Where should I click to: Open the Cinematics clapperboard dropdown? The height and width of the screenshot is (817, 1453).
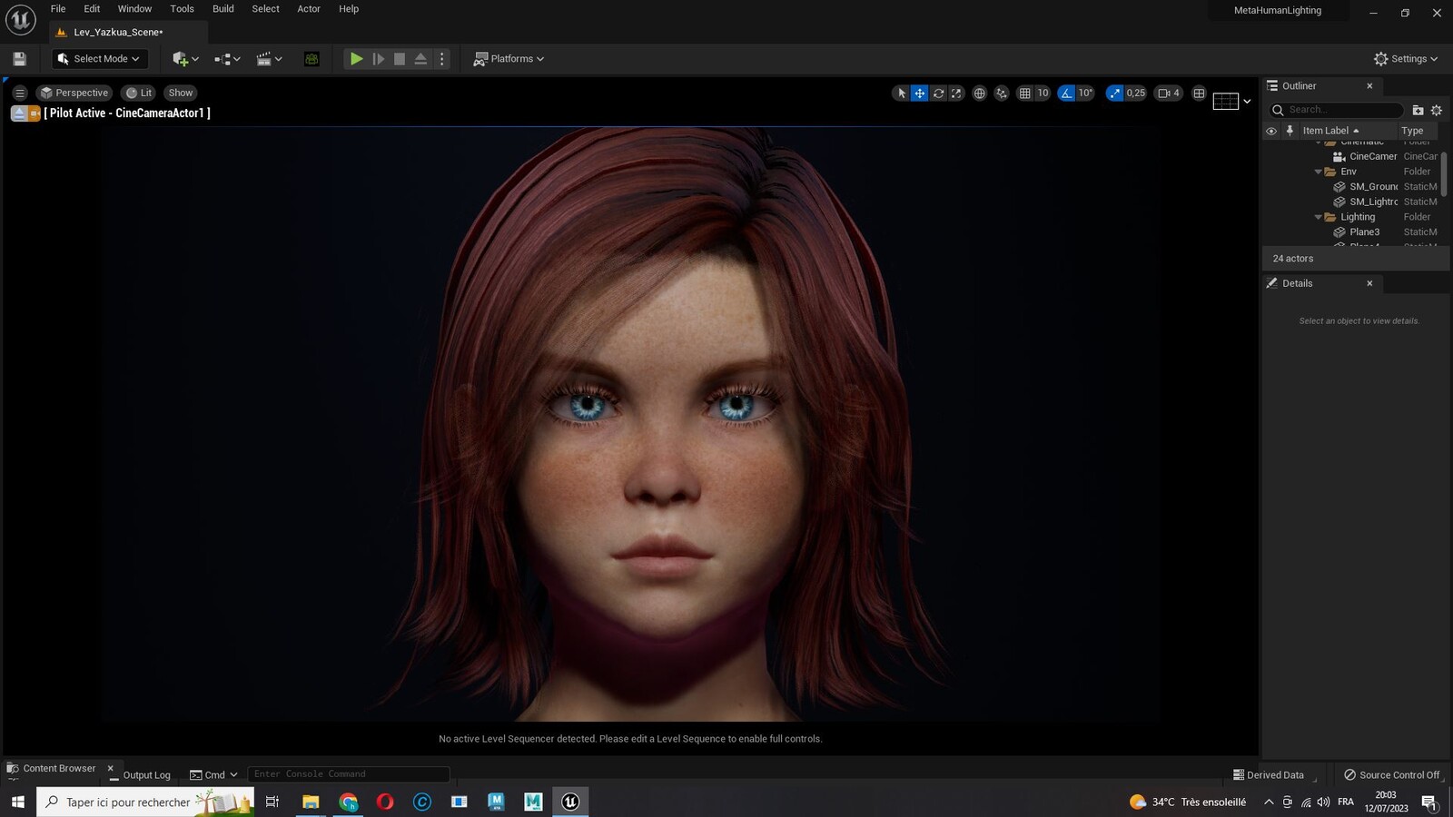coord(269,59)
